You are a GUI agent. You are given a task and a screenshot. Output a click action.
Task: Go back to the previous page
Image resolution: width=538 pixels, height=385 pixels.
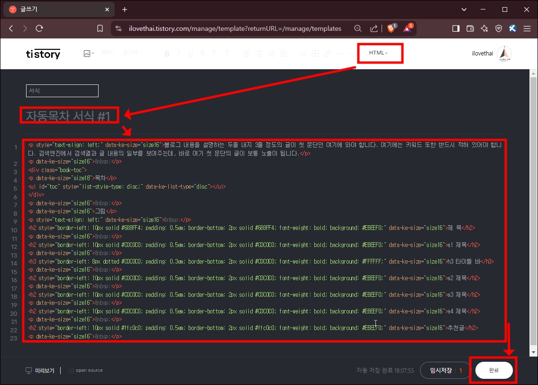(11, 28)
